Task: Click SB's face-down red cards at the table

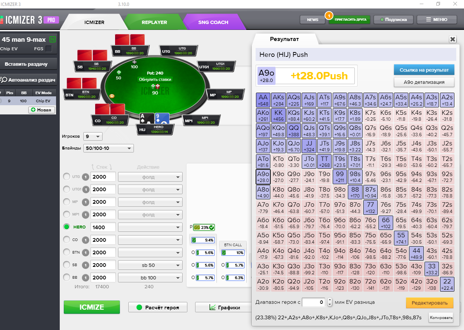Action: click(x=92, y=55)
